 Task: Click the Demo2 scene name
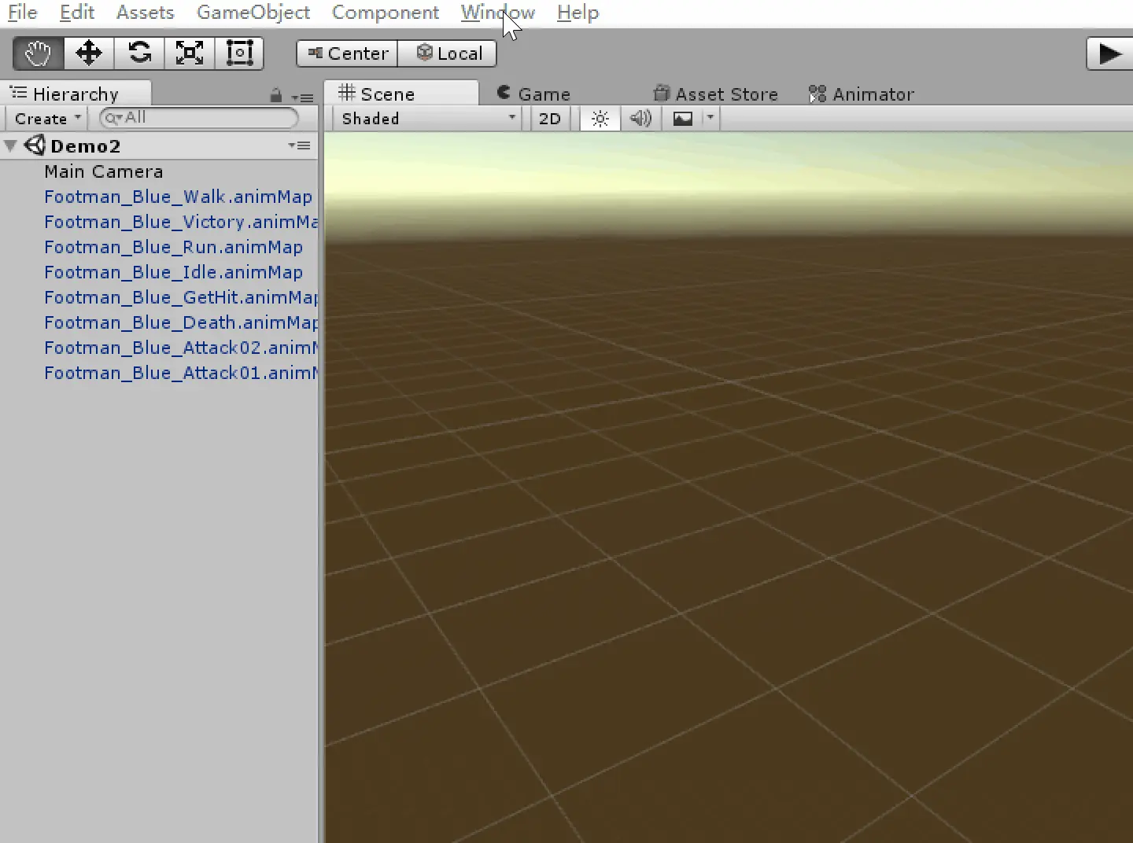tap(85, 145)
